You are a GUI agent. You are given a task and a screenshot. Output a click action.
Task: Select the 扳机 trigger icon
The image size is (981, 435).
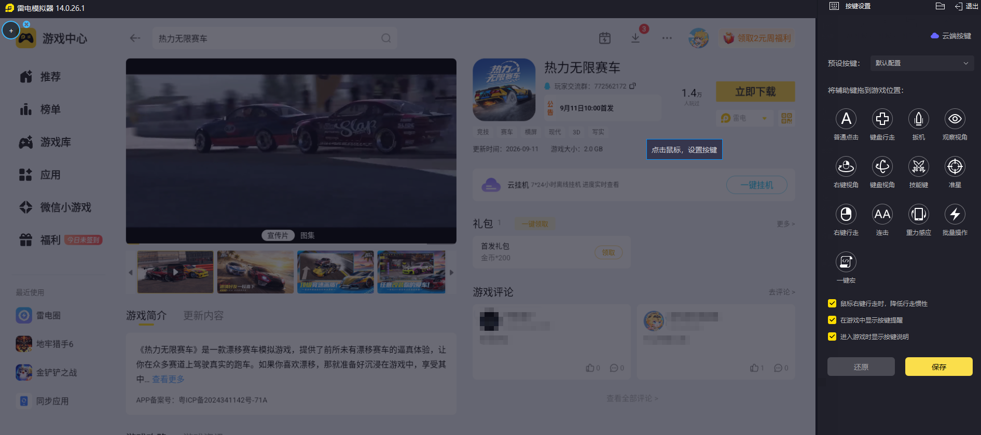[x=919, y=119]
